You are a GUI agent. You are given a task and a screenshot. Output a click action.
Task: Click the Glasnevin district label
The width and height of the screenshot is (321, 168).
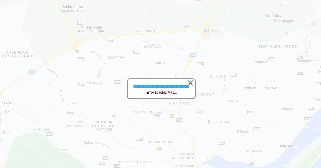(144, 112)
